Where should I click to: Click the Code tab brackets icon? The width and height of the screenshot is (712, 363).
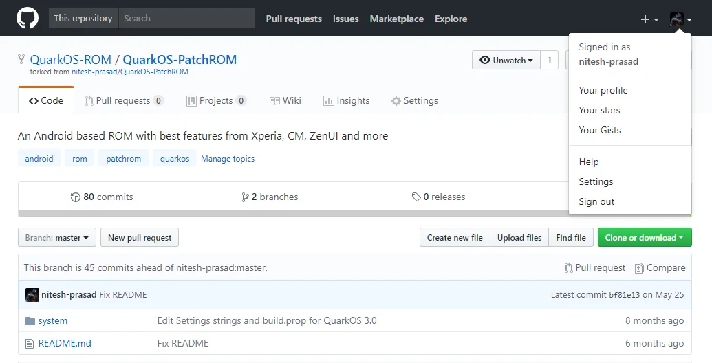coord(34,101)
